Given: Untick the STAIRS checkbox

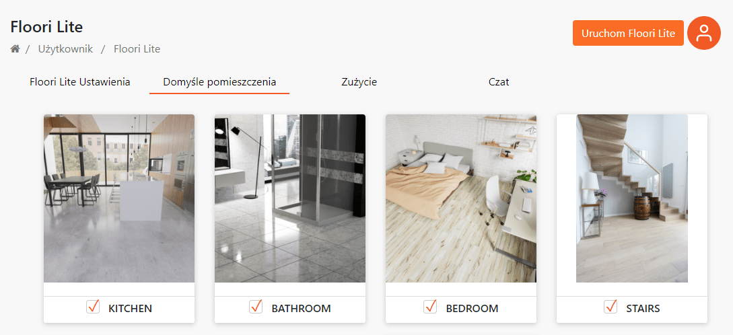Looking at the screenshot, I should [x=610, y=307].
